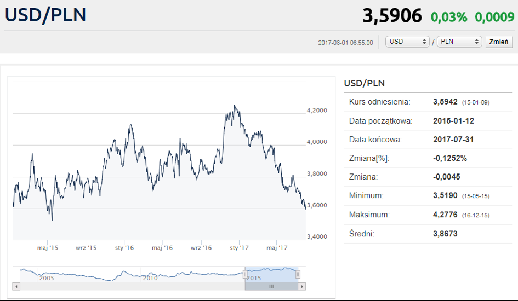Click the USD/PLN heading of the stats panel
Image resolution: width=518 pixels, height=301 pixels.
[365, 83]
